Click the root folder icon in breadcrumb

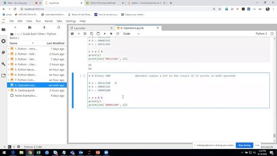coord(12,34)
